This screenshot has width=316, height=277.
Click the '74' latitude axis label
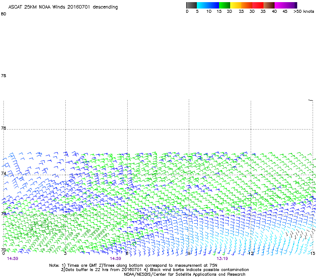tap(3, 173)
